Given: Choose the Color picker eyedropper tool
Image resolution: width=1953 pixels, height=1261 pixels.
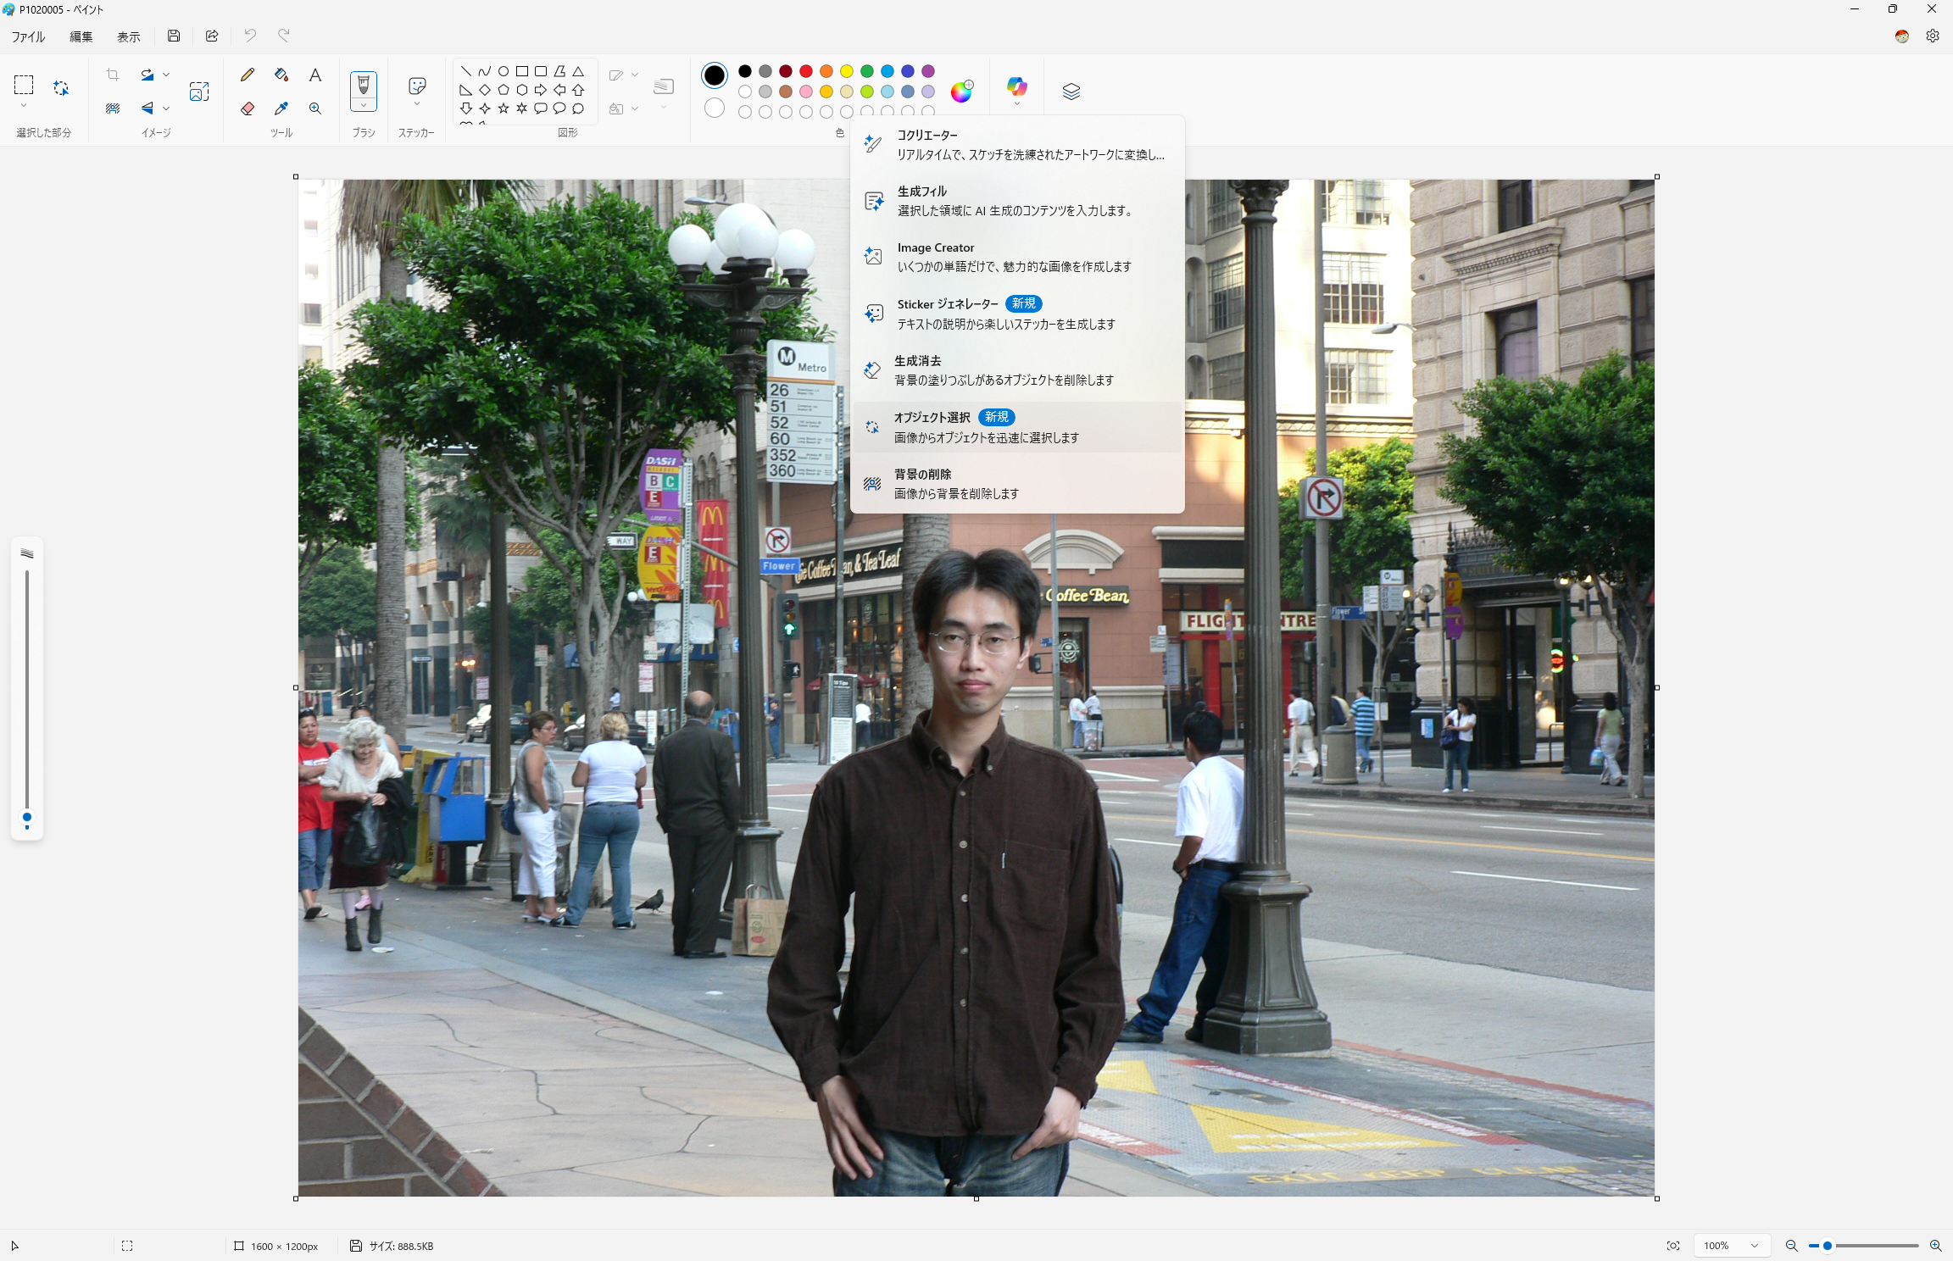Looking at the screenshot, I should (x=281, y=108).
